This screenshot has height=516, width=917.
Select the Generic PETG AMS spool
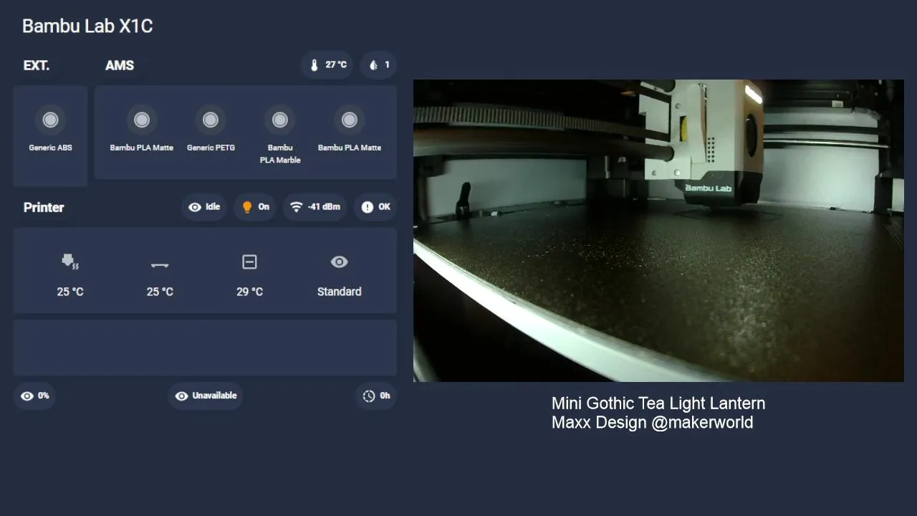click(211, 120)
